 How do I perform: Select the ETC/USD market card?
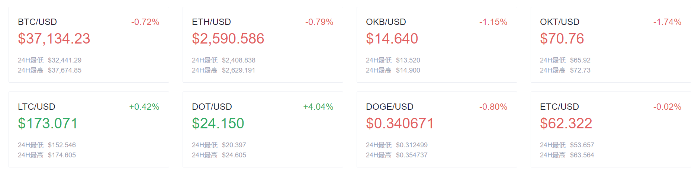point(611,129)
